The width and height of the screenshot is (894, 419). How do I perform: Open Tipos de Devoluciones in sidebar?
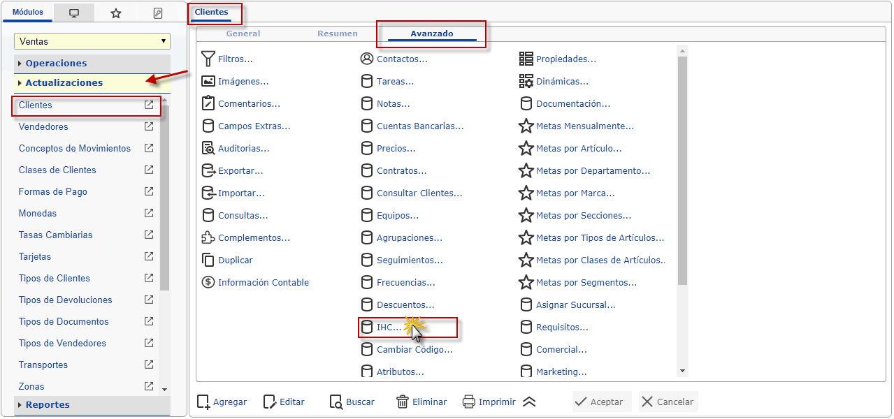pyautogui.click(x=66, y=300)
